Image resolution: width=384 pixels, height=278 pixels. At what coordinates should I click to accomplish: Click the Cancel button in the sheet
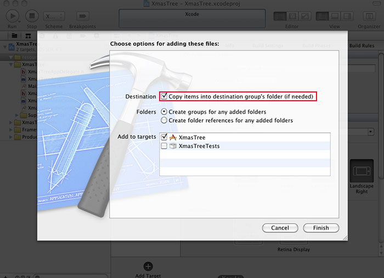tap(280, 228)
